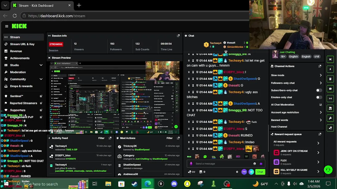This screenshot has height=189, width=337.
Task: Open the Moderation page
Action: click(23, 72)
